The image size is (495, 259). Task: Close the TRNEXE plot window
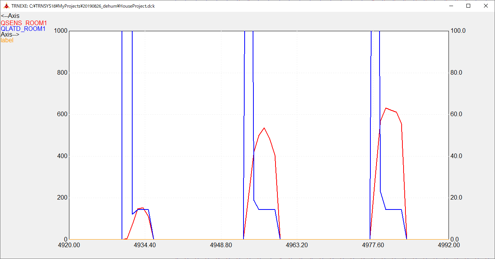click(486, 6)
